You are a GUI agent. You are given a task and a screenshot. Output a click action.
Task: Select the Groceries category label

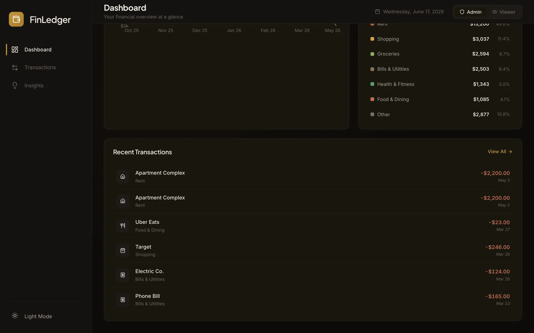(388, 54)
